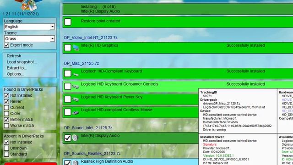293x165 pixels.
Task: Check the Logicool HID-compliant Cordless Mouse checkbox
Action: pos(68,112)
